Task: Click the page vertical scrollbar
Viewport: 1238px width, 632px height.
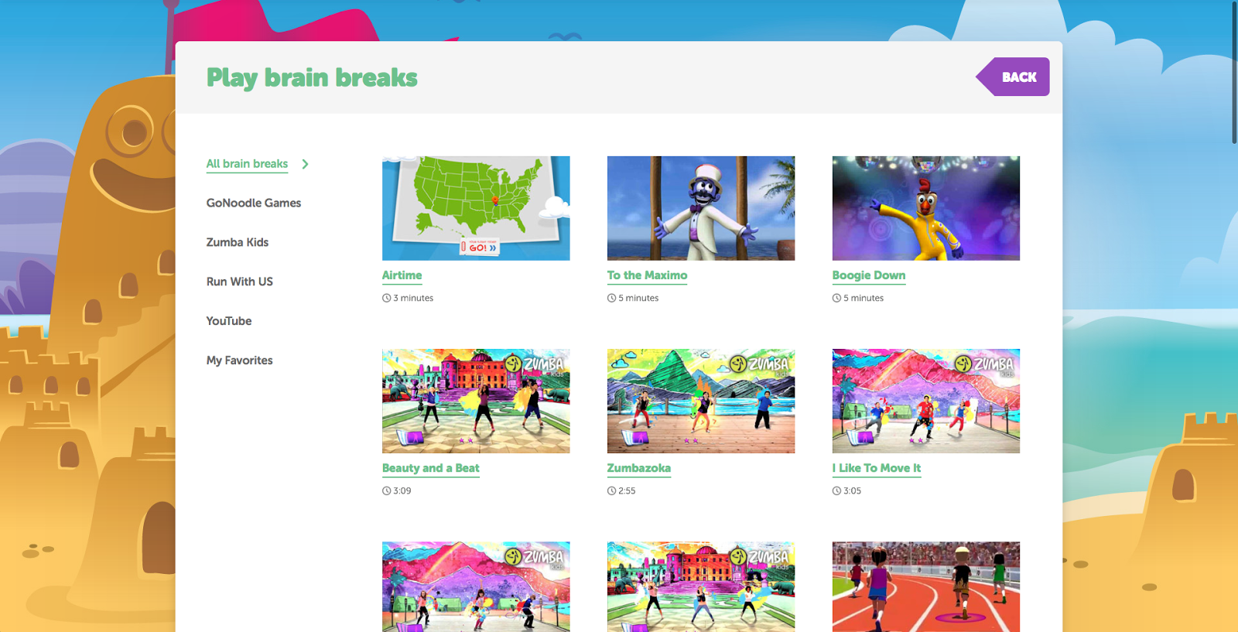Action: pyautogui.click(x=1234, y=72)
